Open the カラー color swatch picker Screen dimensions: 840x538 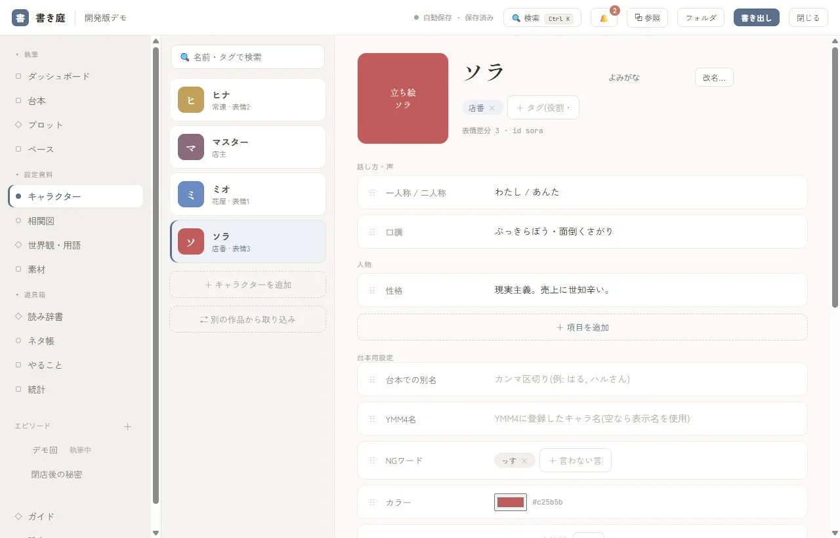pos(511,503)
